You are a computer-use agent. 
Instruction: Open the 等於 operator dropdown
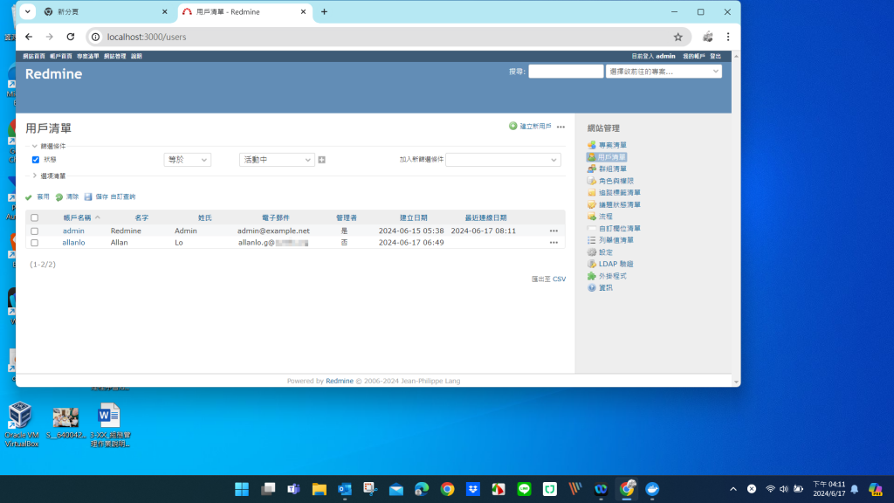[188, 160]
